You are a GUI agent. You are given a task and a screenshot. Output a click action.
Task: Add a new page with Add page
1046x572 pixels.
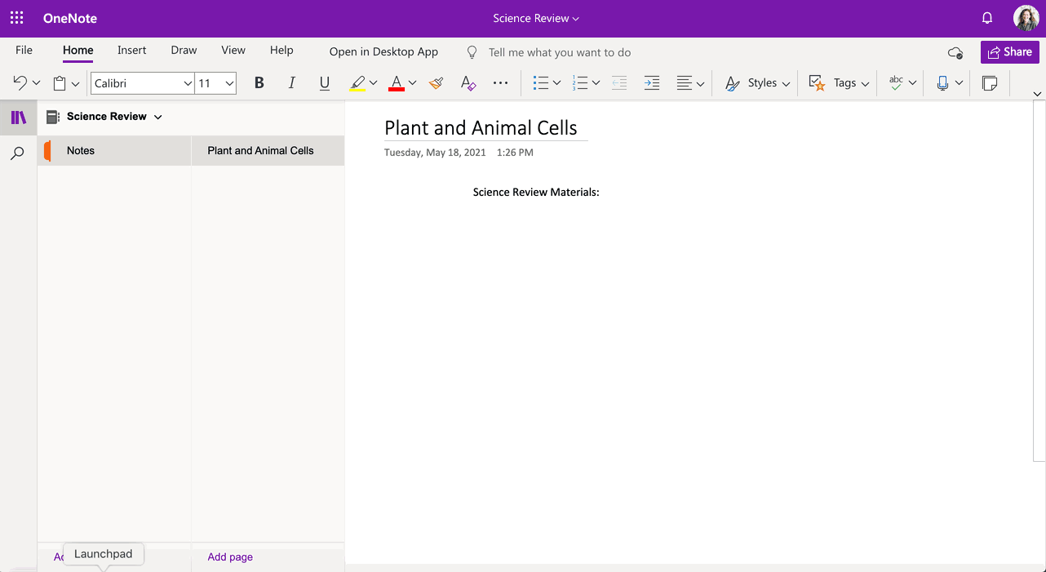click(x=229, y=556)
